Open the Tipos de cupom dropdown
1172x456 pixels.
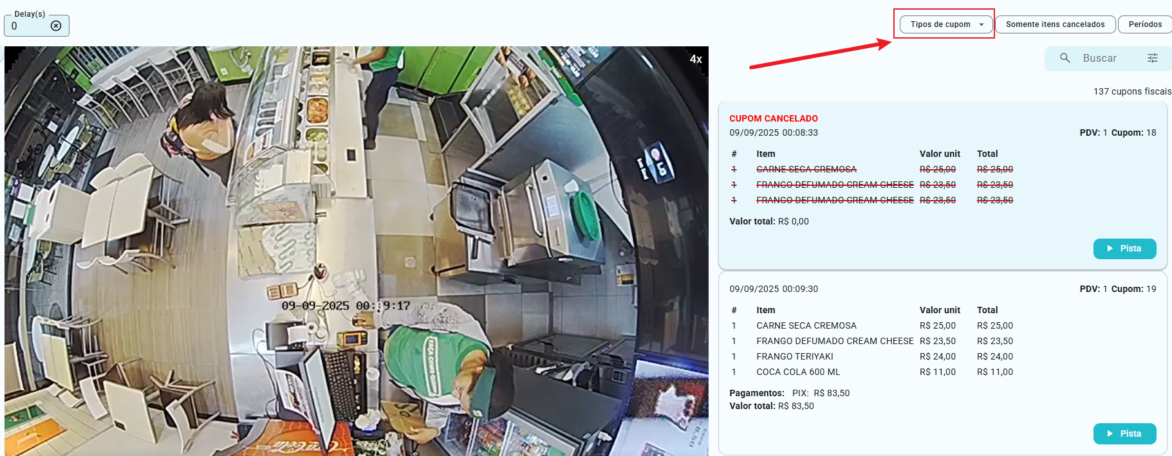945,24
